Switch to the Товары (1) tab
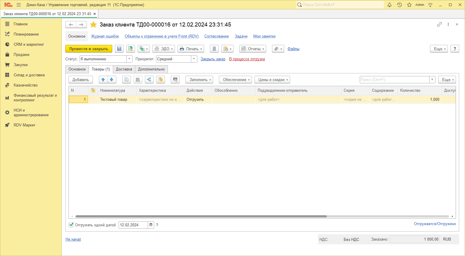Image resolution: width=465 pixels, height=256 pixels. pyautogui.click(x=101, y=69)
